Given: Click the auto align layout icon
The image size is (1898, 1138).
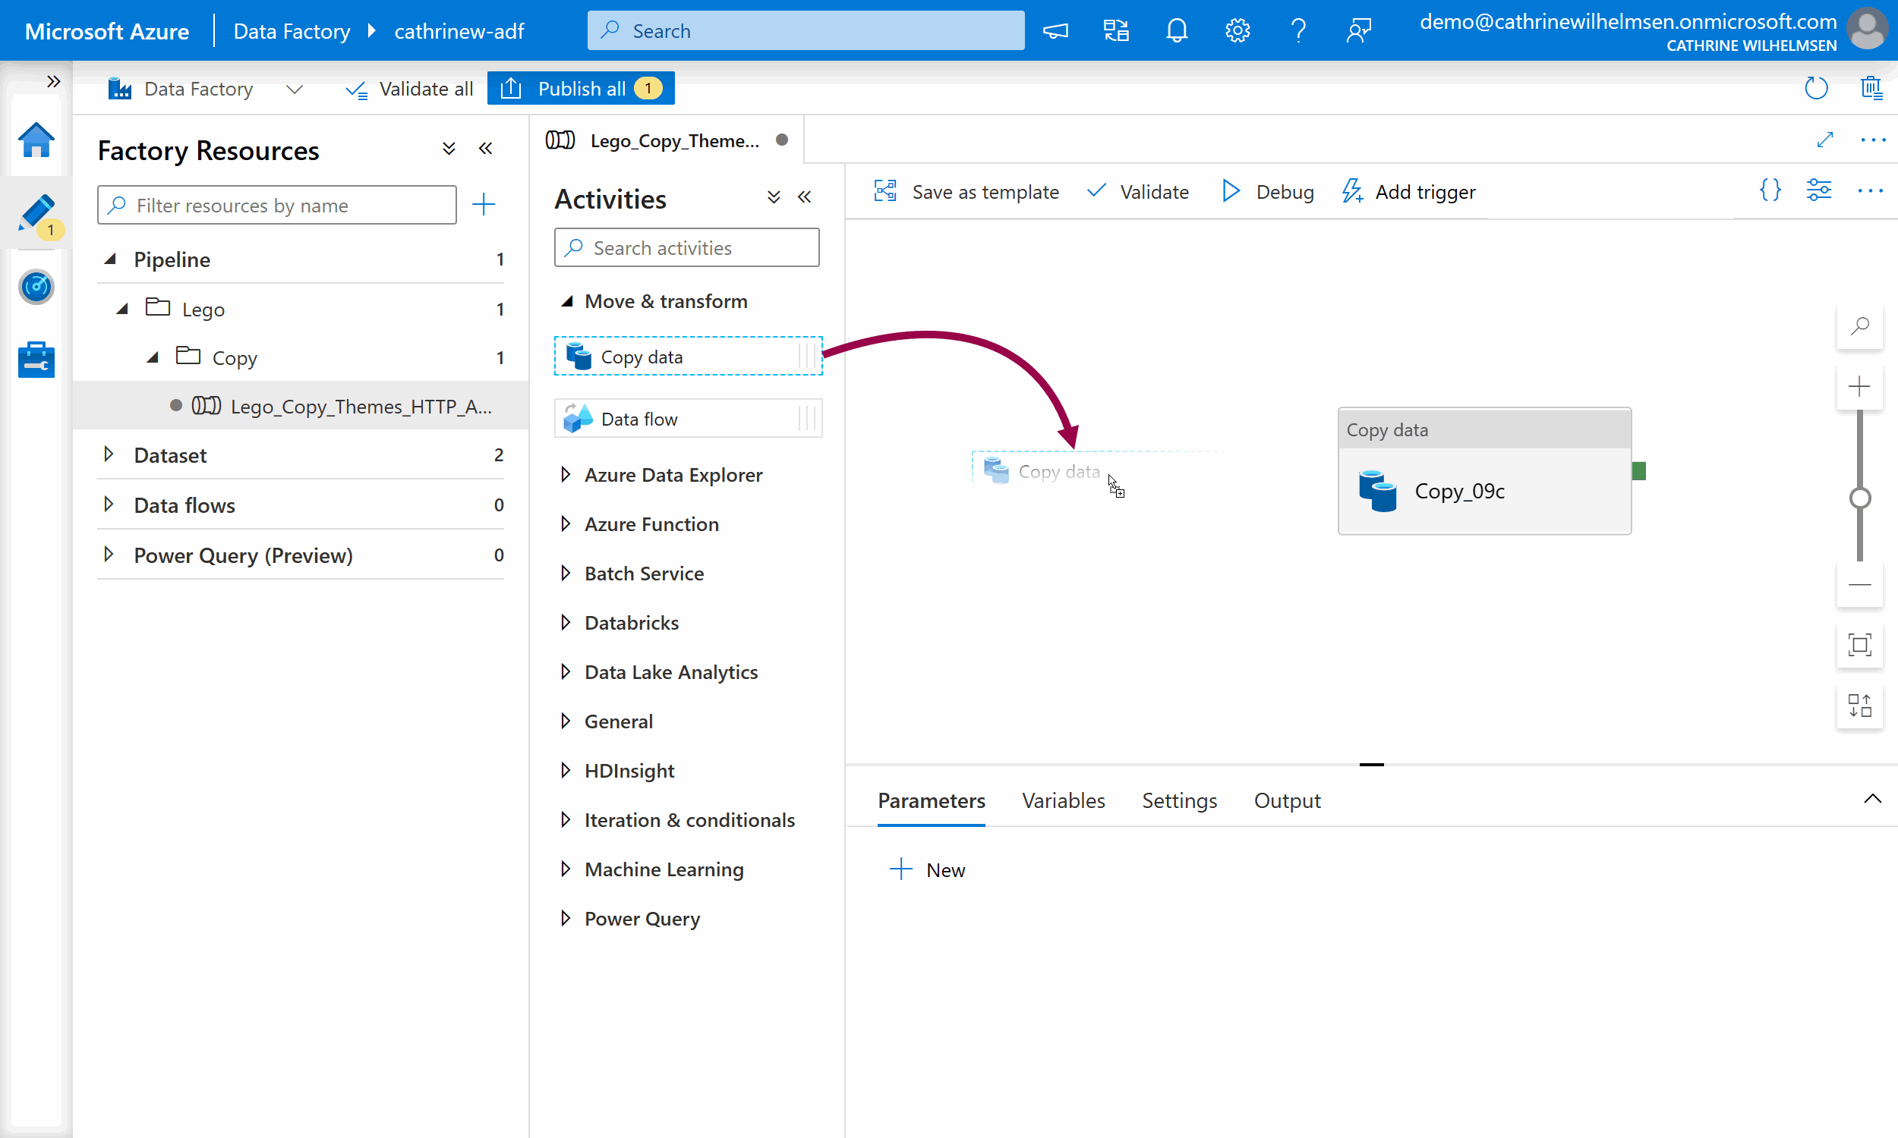Looking at the screenshot, I should click(1859, 706).
